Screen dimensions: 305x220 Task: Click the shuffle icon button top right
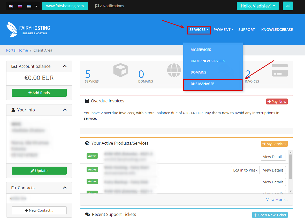288,6
